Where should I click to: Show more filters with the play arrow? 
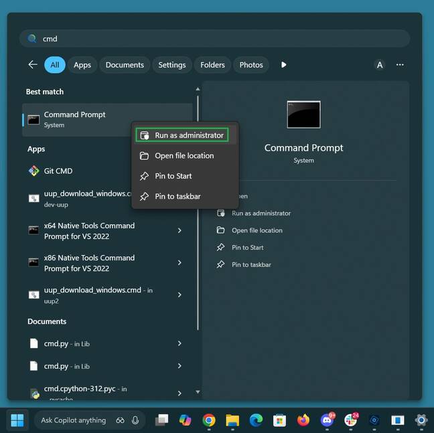tap(284, 65)
